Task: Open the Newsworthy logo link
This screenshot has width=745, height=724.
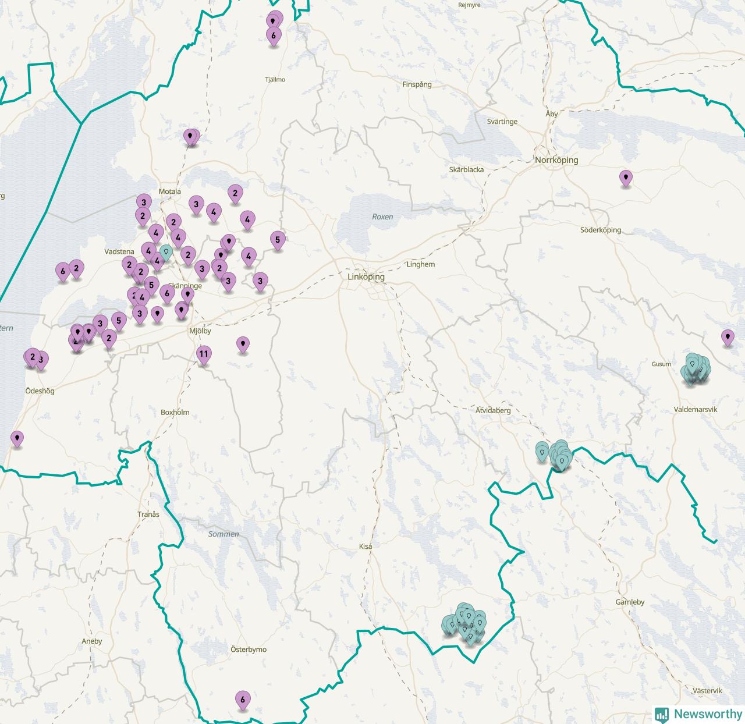Action: click(x=698, y=714)
